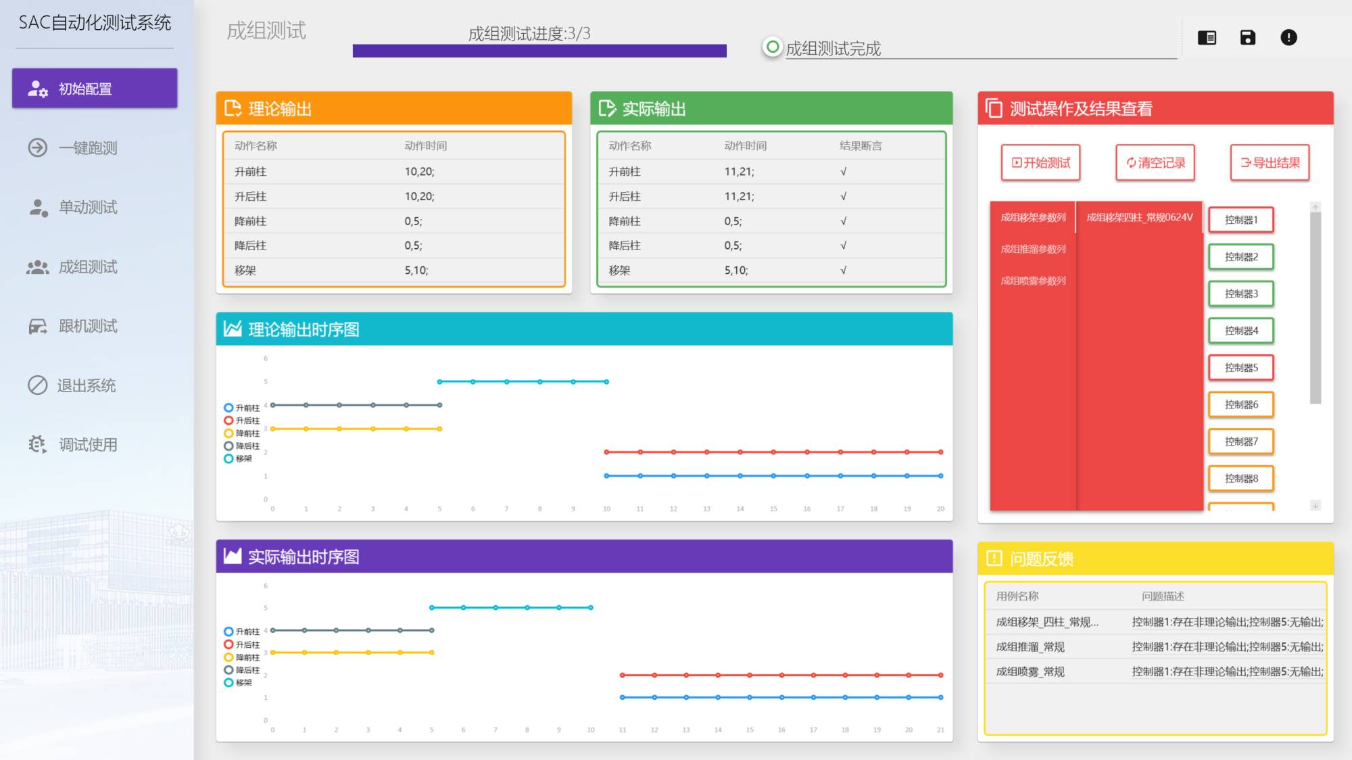Click the 成组测试进度 progress bar
The width and height of the screenshot is (1352, 760).
[x=539, y=51]
